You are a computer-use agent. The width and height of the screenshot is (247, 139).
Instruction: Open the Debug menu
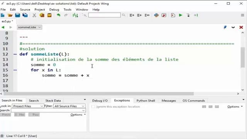tap(54, 9)
